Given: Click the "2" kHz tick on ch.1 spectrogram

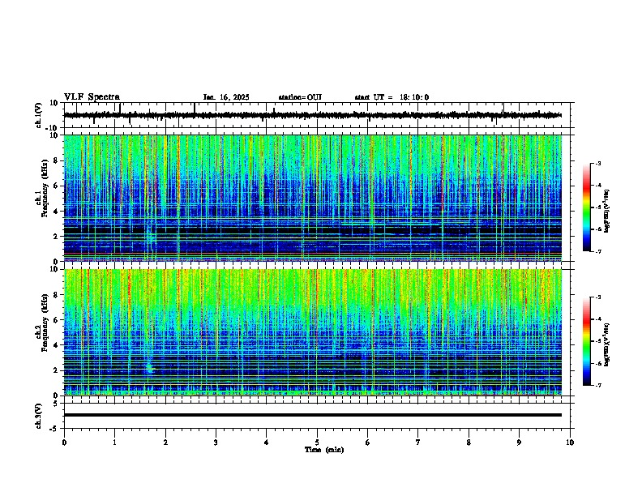Looking at the screenshot, I should pos(57,236).
